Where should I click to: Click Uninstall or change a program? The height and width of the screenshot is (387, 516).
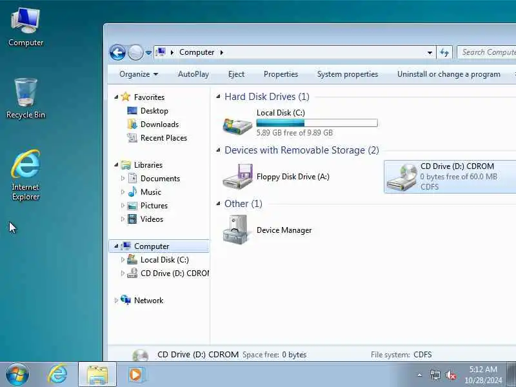click(x=448, y=74)
